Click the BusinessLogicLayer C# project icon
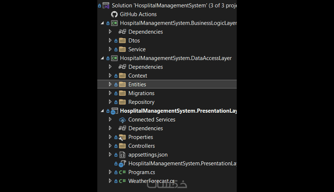The width and height of the screenshot is (334, 192). click(x=114, y=23)
